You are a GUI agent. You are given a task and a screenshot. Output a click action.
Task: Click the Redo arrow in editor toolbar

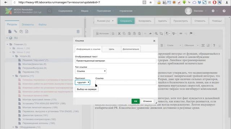point(150,33)
